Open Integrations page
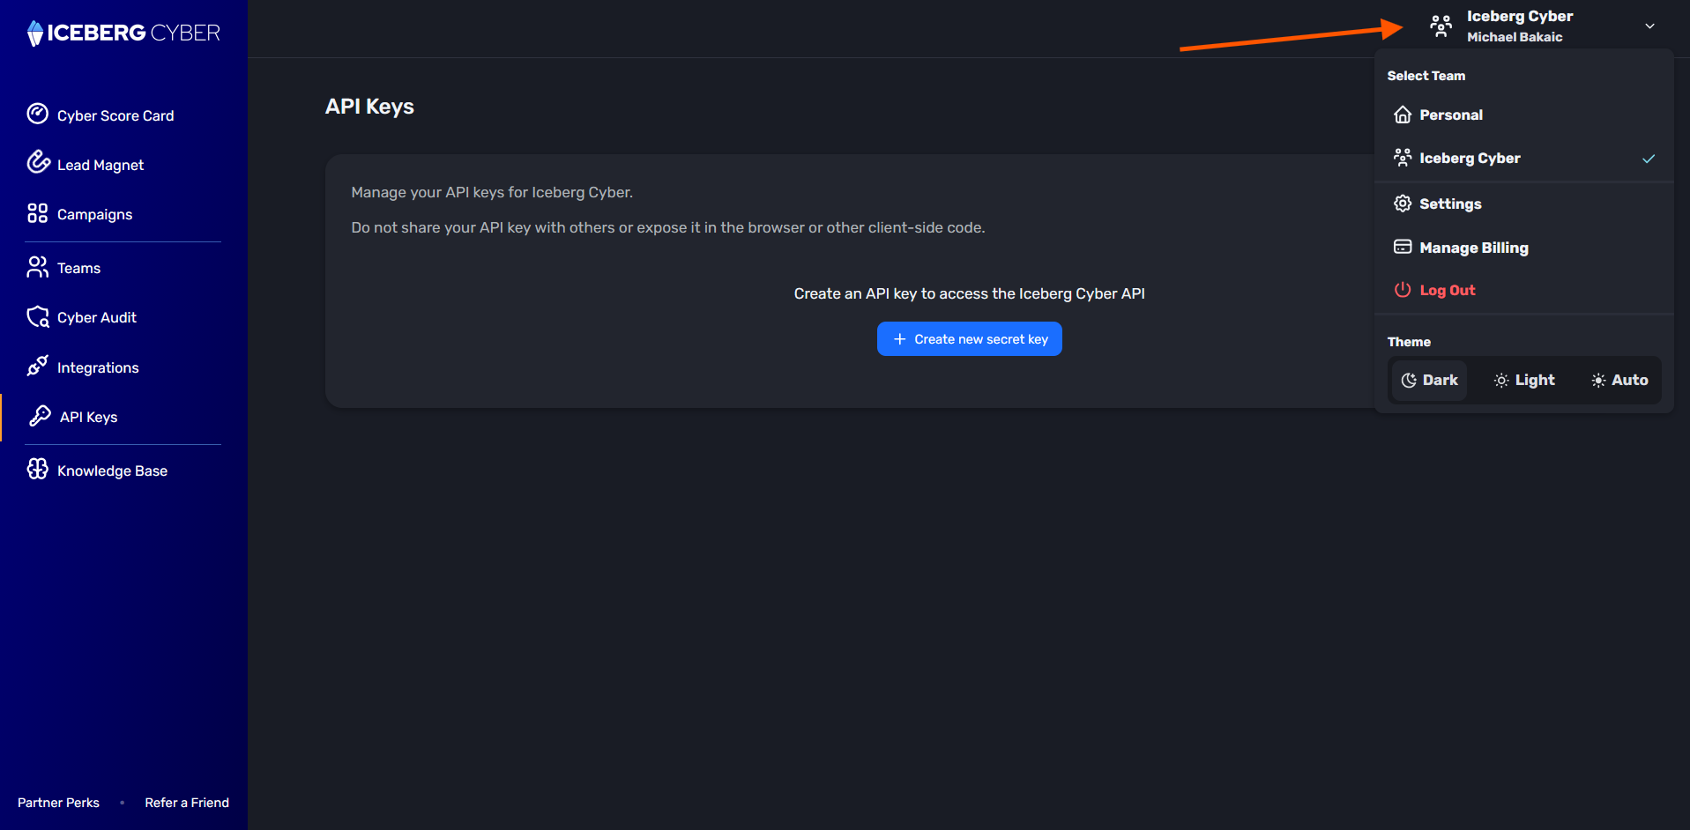This screenshot has width=1690, height=830. tap(98, 367)
